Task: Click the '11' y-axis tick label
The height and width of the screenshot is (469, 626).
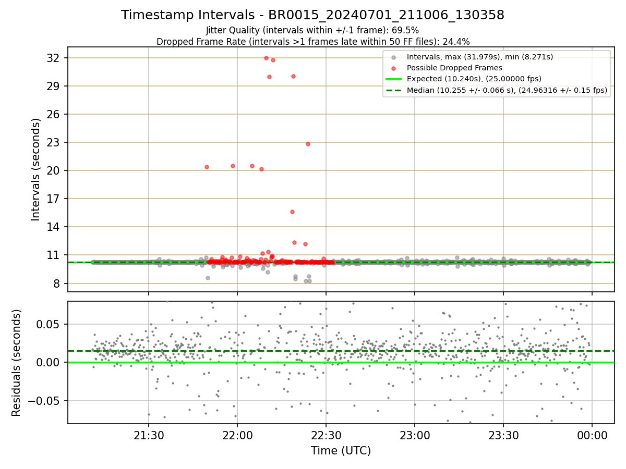Action: (54, 255)
